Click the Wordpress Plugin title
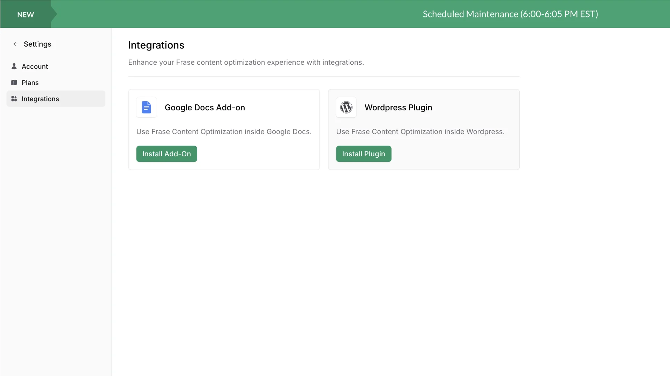The image size is (670, 376). (398, 108)
